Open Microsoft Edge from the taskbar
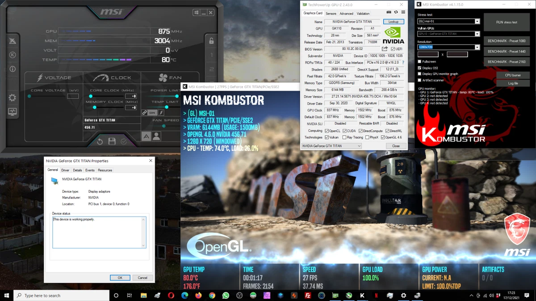The width and height of the screenshot is (536, 301). click(185, 295)
